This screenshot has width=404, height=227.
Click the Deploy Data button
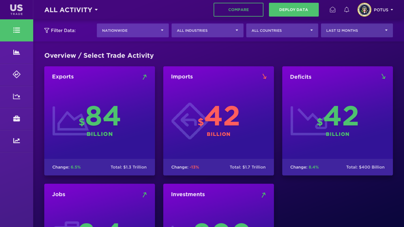coord(293,10)
